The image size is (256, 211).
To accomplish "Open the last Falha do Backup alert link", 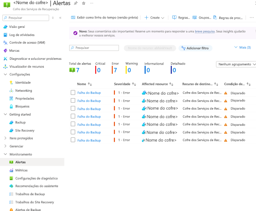I will pyautogui.click(x=89, y=140).
